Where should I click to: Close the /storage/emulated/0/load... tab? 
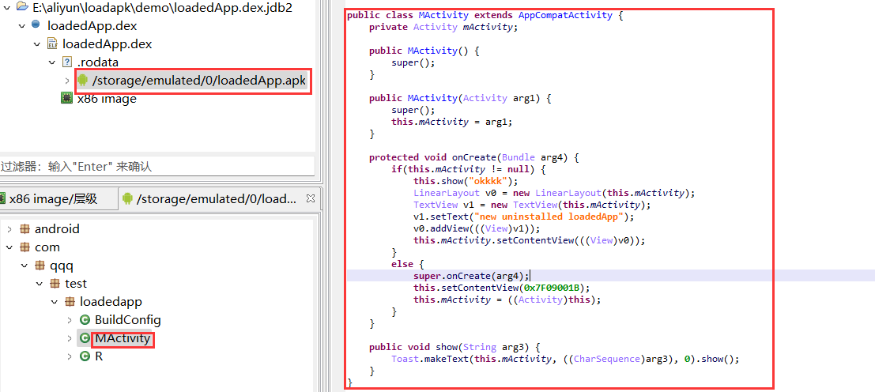tap(311, 198)
